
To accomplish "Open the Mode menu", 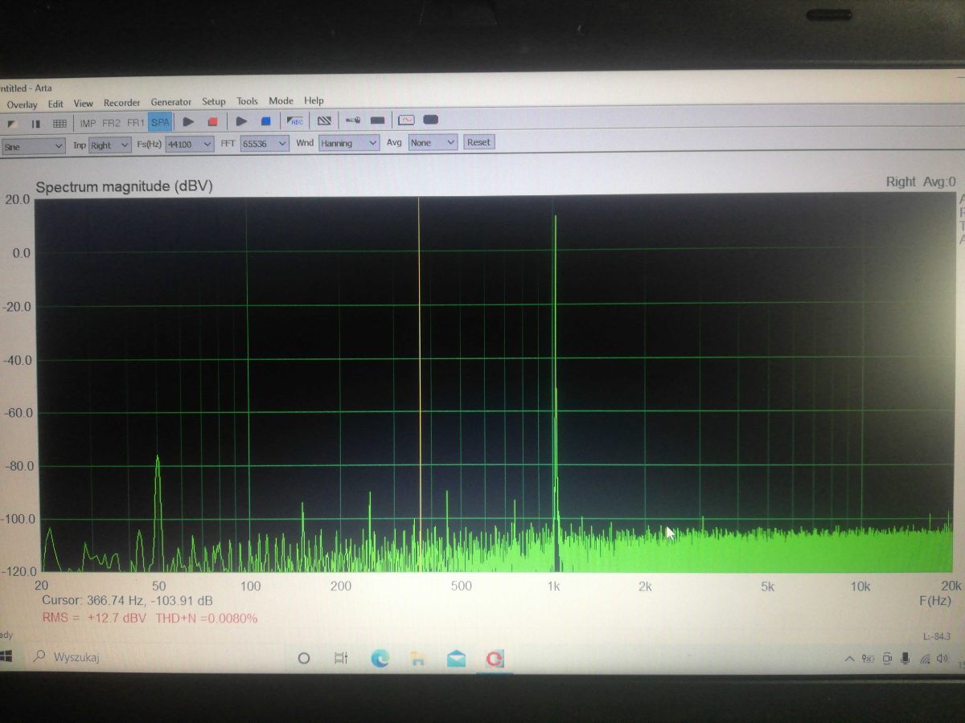I will [x=281, y=100].
